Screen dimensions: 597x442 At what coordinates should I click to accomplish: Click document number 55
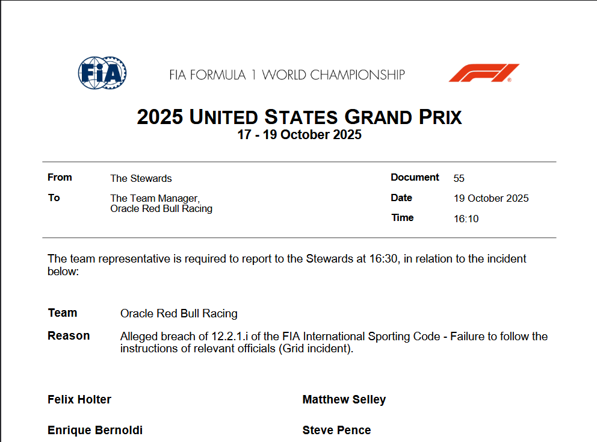[x=459, y=178]
